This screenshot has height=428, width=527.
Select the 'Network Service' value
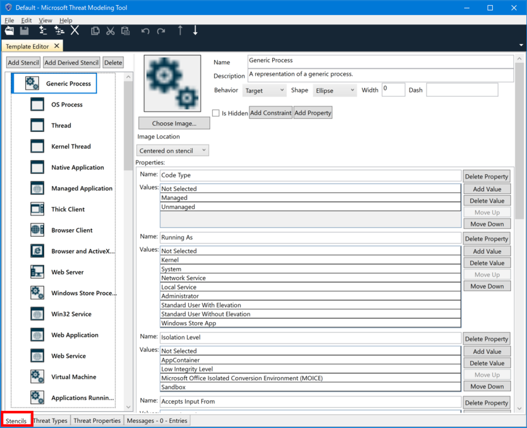(x=310, y=278)
